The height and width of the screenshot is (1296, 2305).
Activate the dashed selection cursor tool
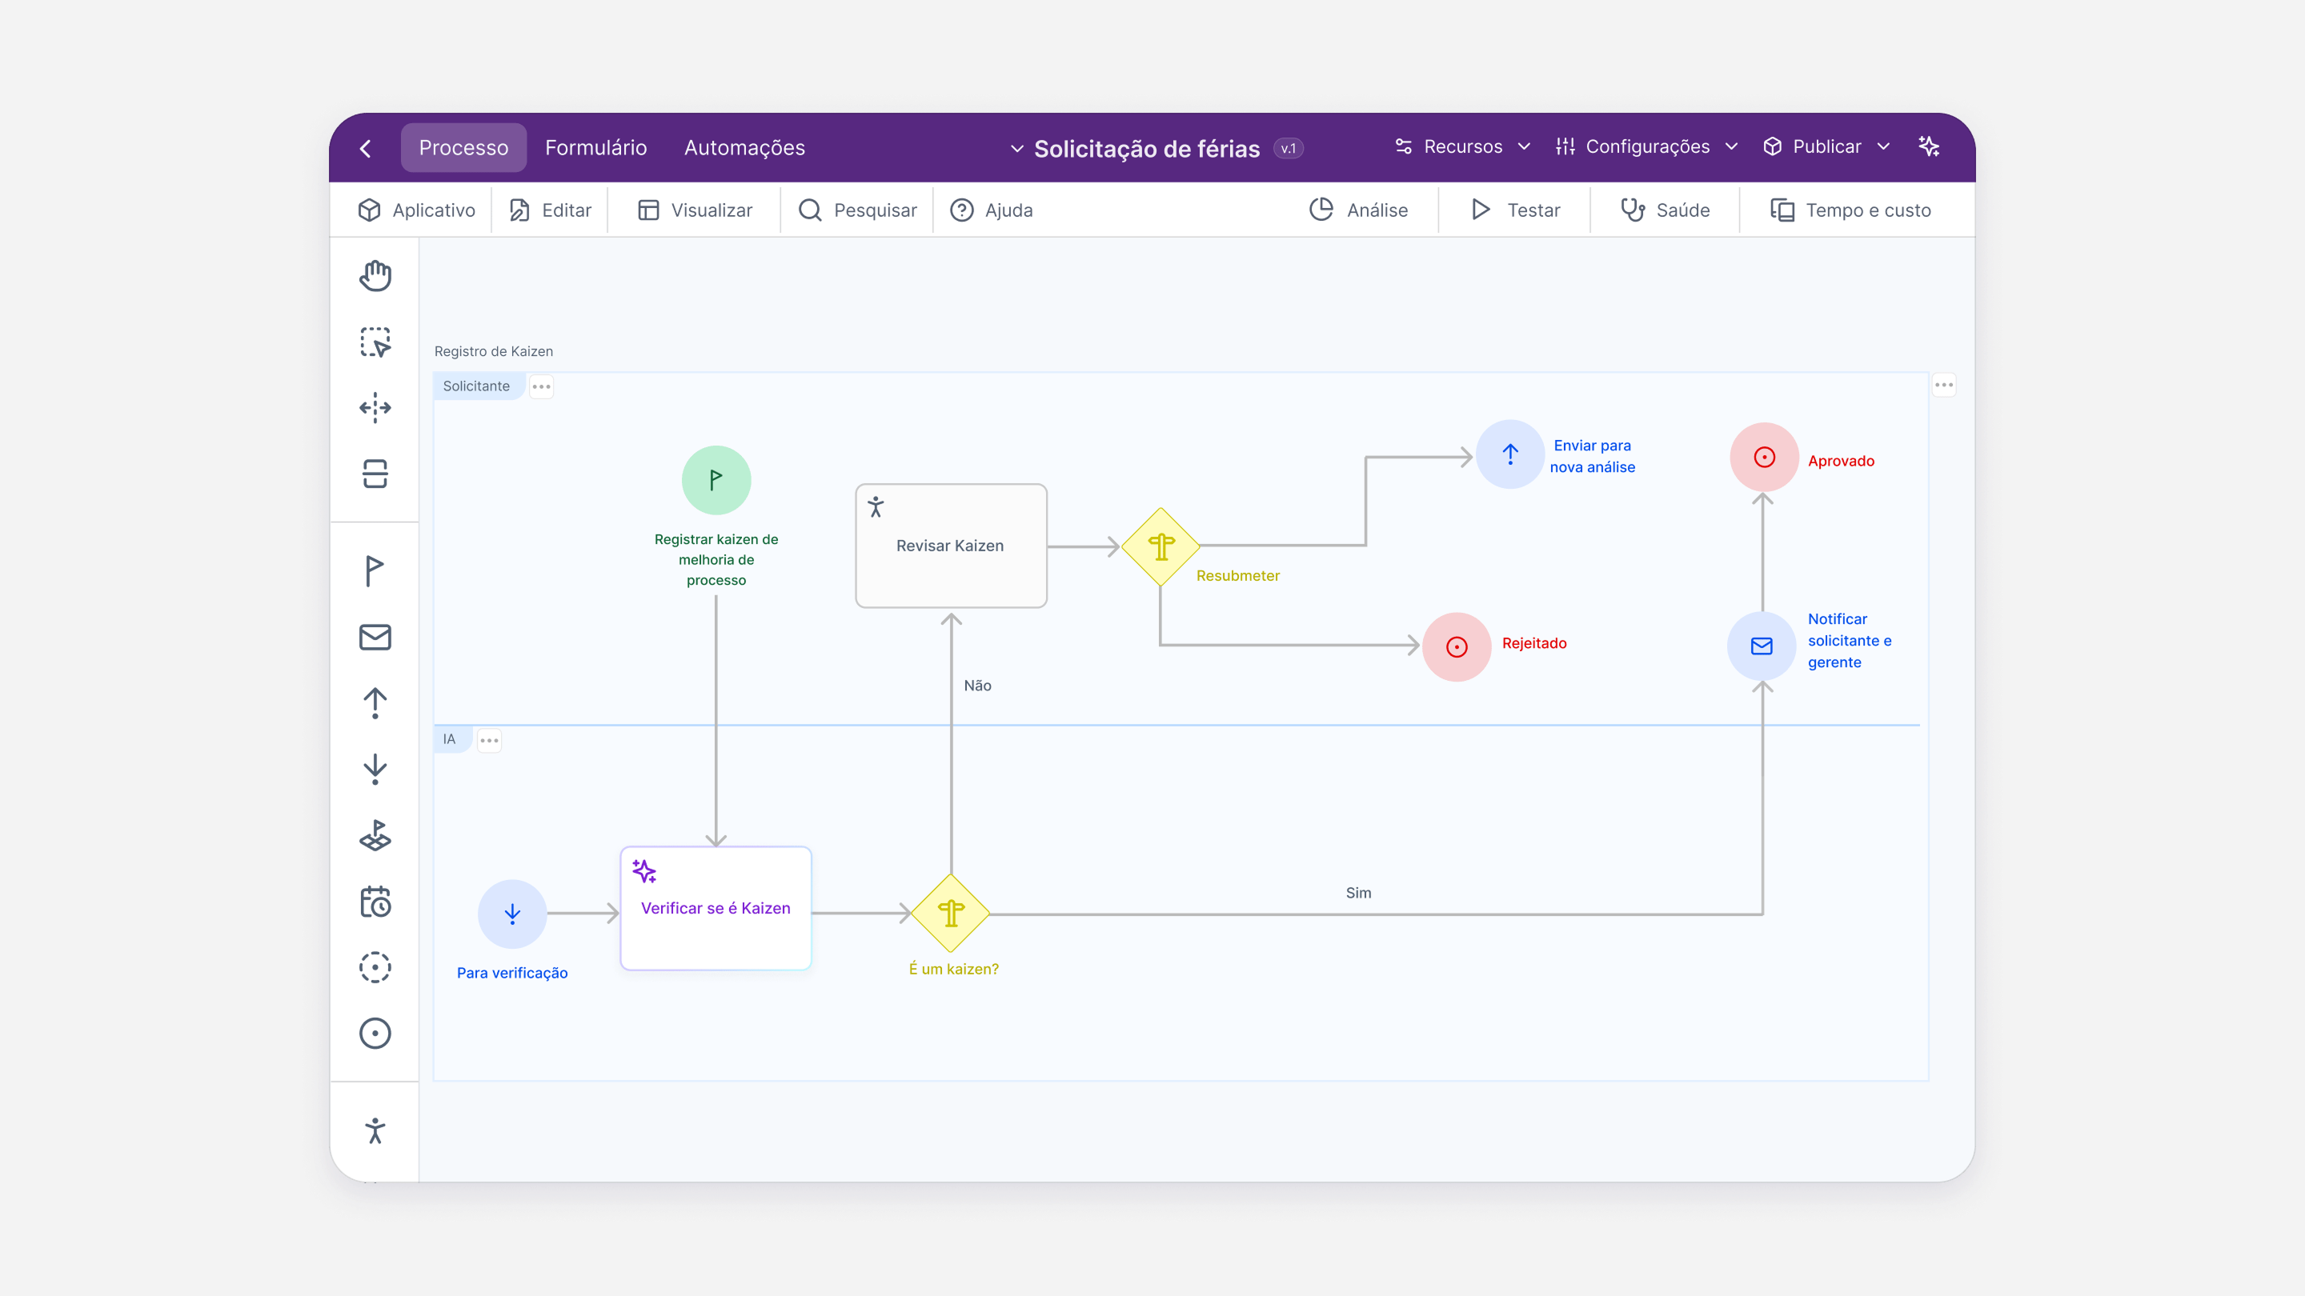375,342
